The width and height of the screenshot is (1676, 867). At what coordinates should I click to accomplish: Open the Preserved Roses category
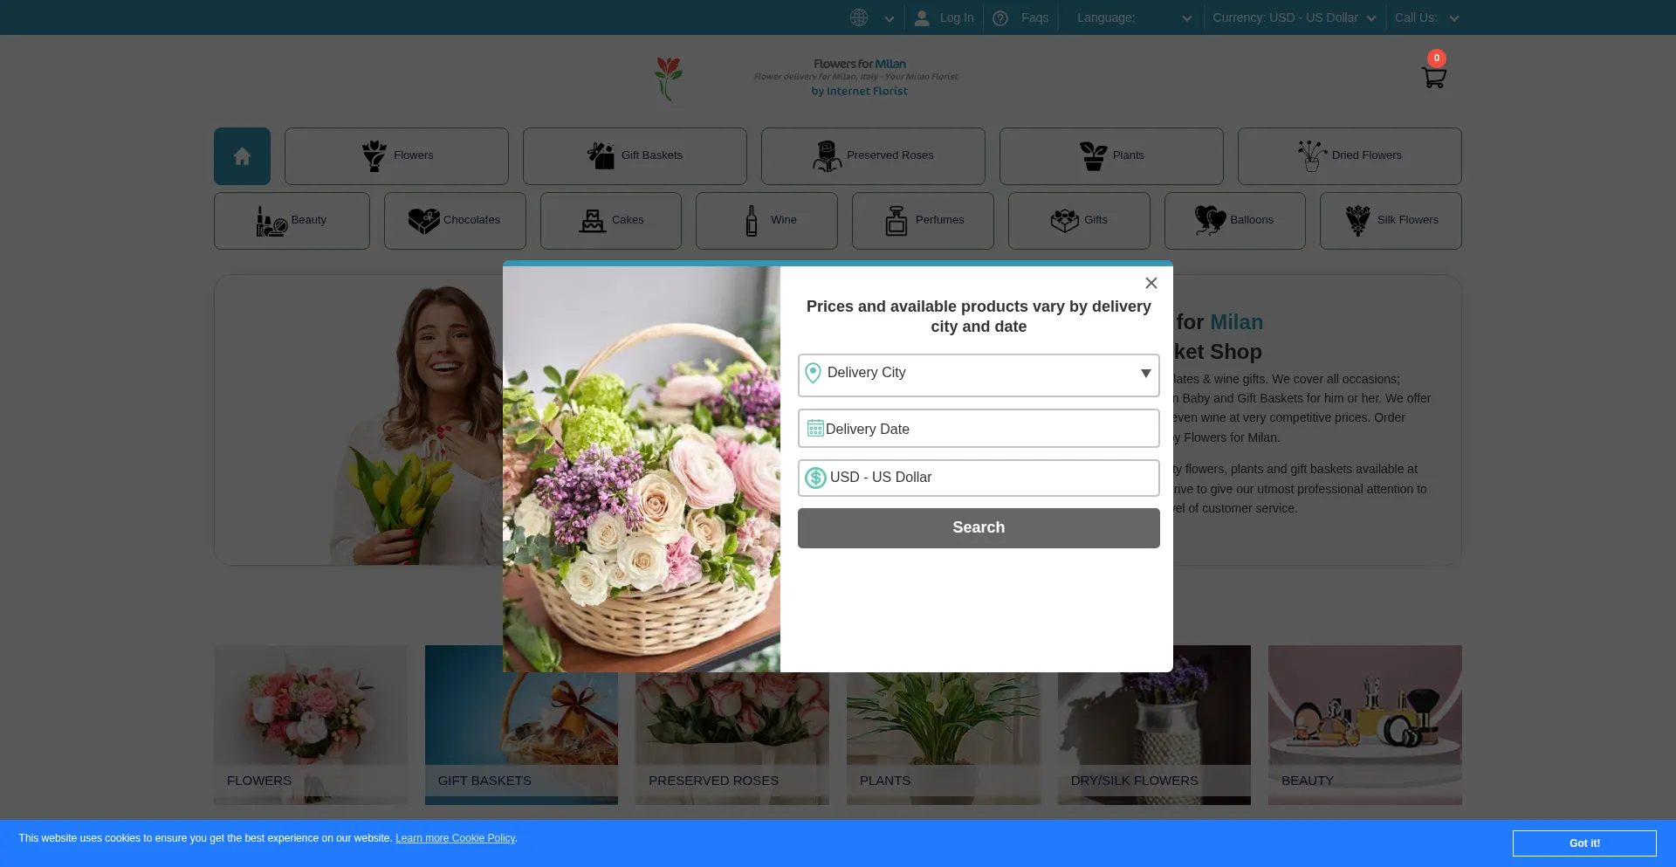[x=873, y=156]
